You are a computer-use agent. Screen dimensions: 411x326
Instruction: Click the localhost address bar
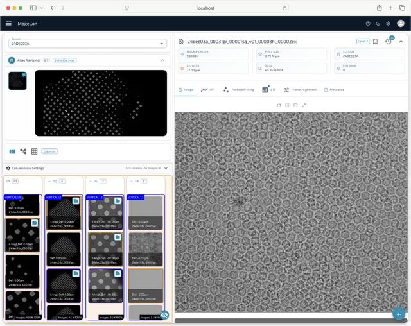(x=205, y=8)
